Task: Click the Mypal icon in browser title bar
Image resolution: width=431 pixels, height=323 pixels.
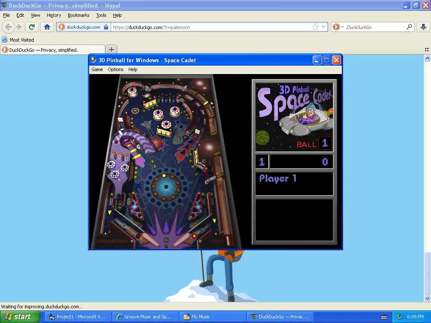Action: click(4, 5)
